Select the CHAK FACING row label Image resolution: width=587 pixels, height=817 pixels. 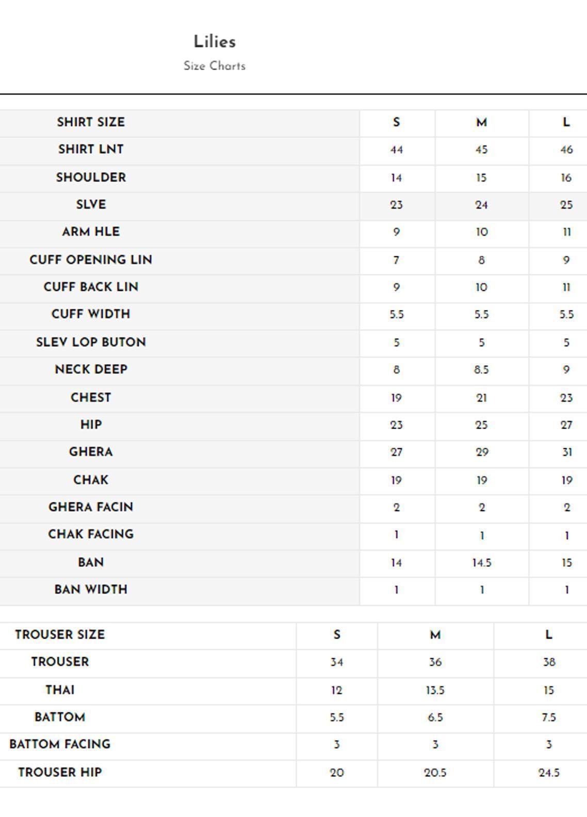[91, 534]
